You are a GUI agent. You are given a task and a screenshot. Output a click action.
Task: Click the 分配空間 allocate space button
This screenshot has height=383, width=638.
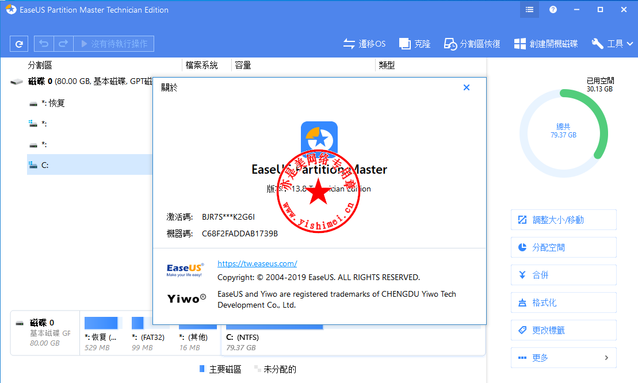tap(564, 248)
